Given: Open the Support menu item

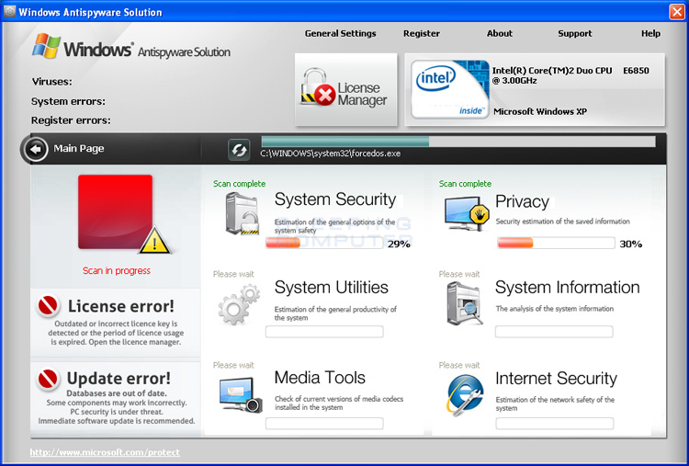Looking at the screenshot, I should [575, 33].
